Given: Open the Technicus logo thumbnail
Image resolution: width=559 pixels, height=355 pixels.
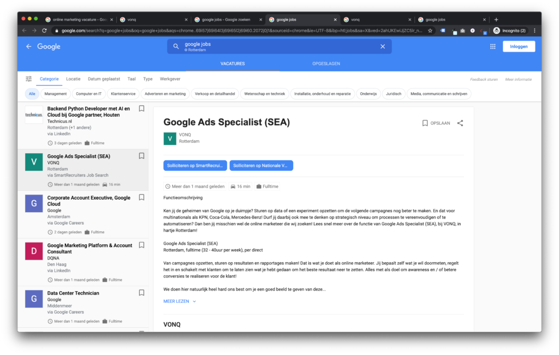Looking at the screenshot, I should (34, 115).
